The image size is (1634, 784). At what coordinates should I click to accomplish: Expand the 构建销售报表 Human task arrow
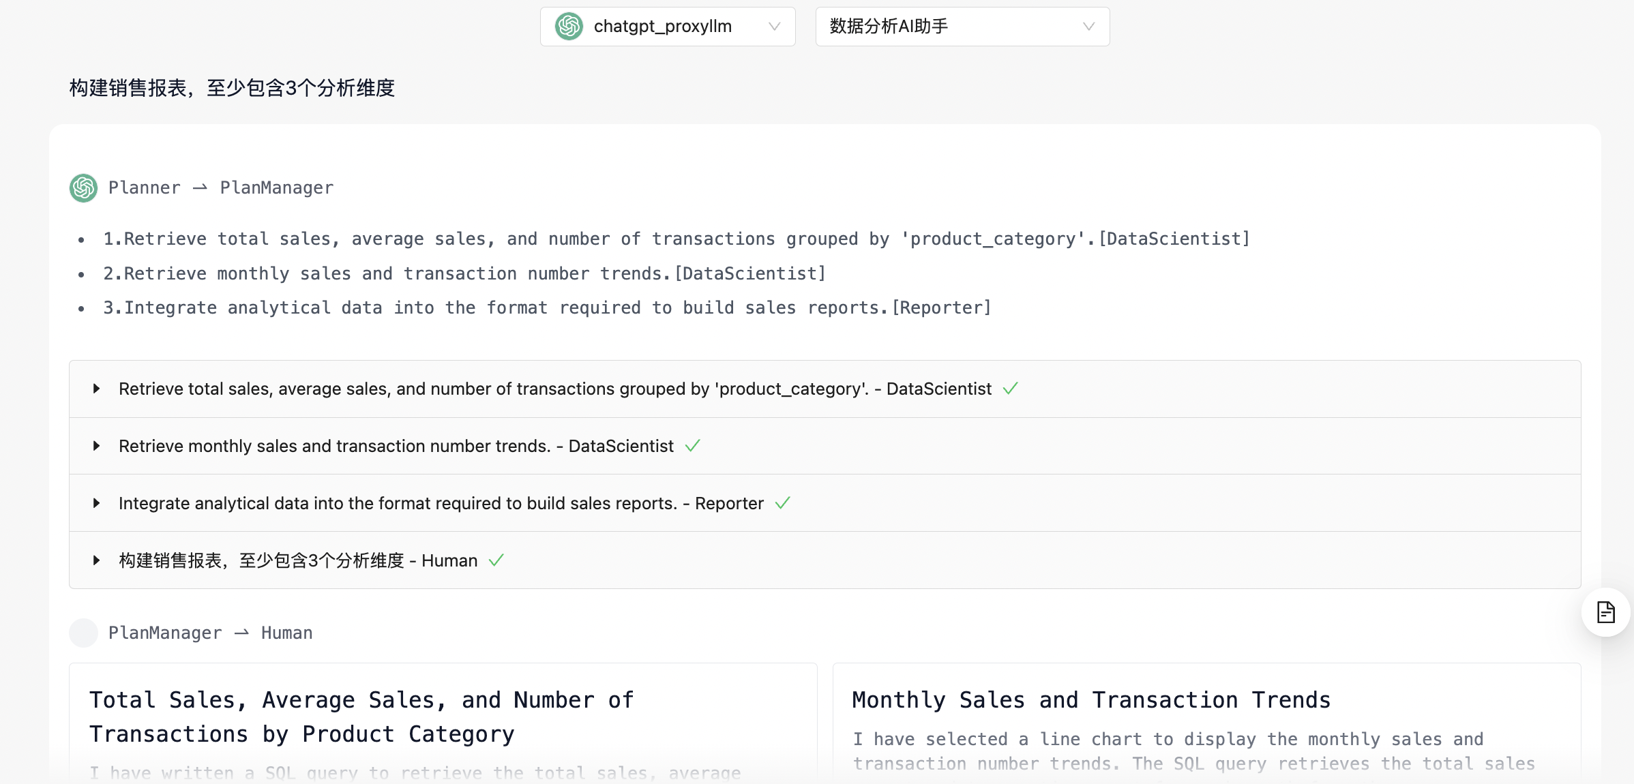(x=97, y=560)
